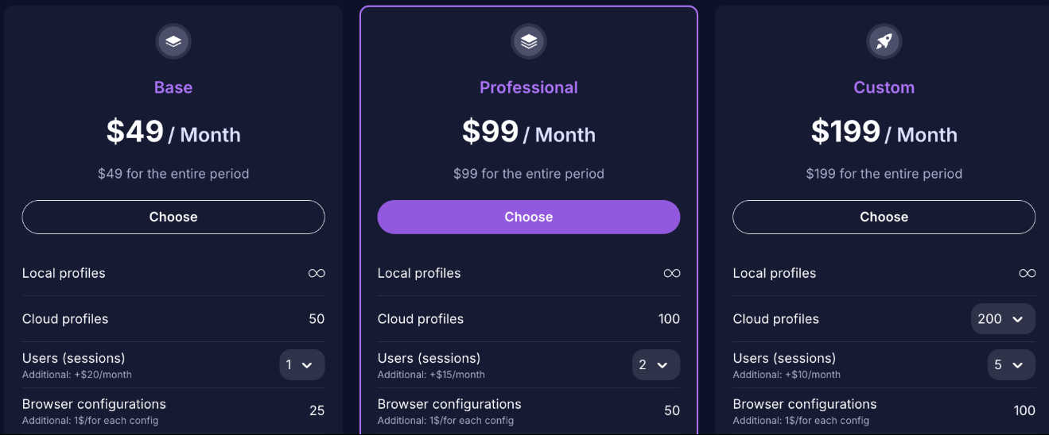This screenshot has height=435, width=1049.
Task: Click the Custom plan infinity symbol
Action: pos(1027,273)
